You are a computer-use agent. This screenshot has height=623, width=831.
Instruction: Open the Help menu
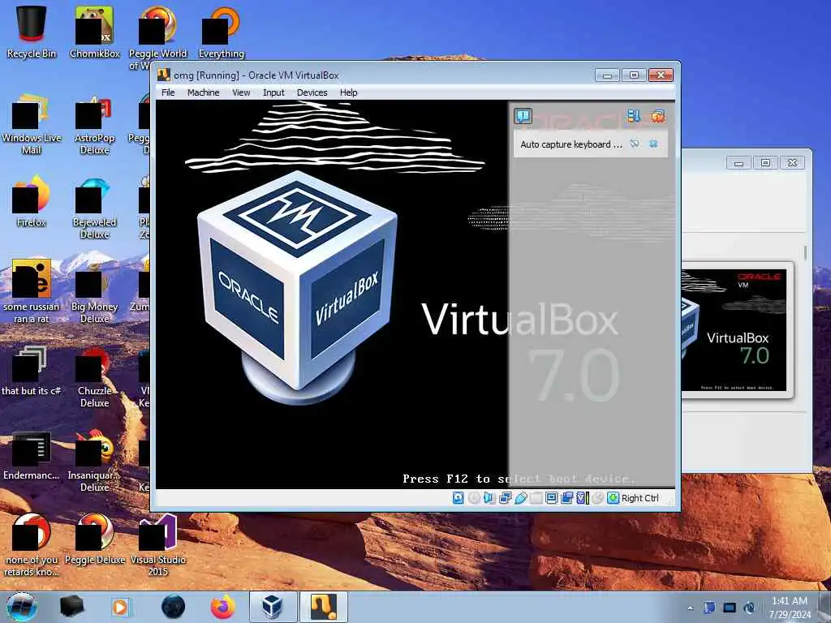(349, 92)
